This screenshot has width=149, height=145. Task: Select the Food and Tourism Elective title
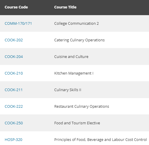pyautogui.click(x=77, y=123)
